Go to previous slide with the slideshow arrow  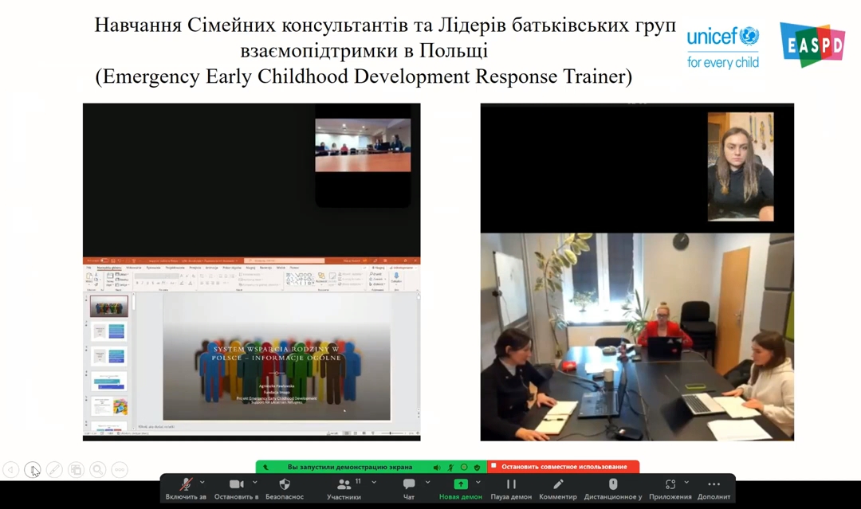[11, 470]
